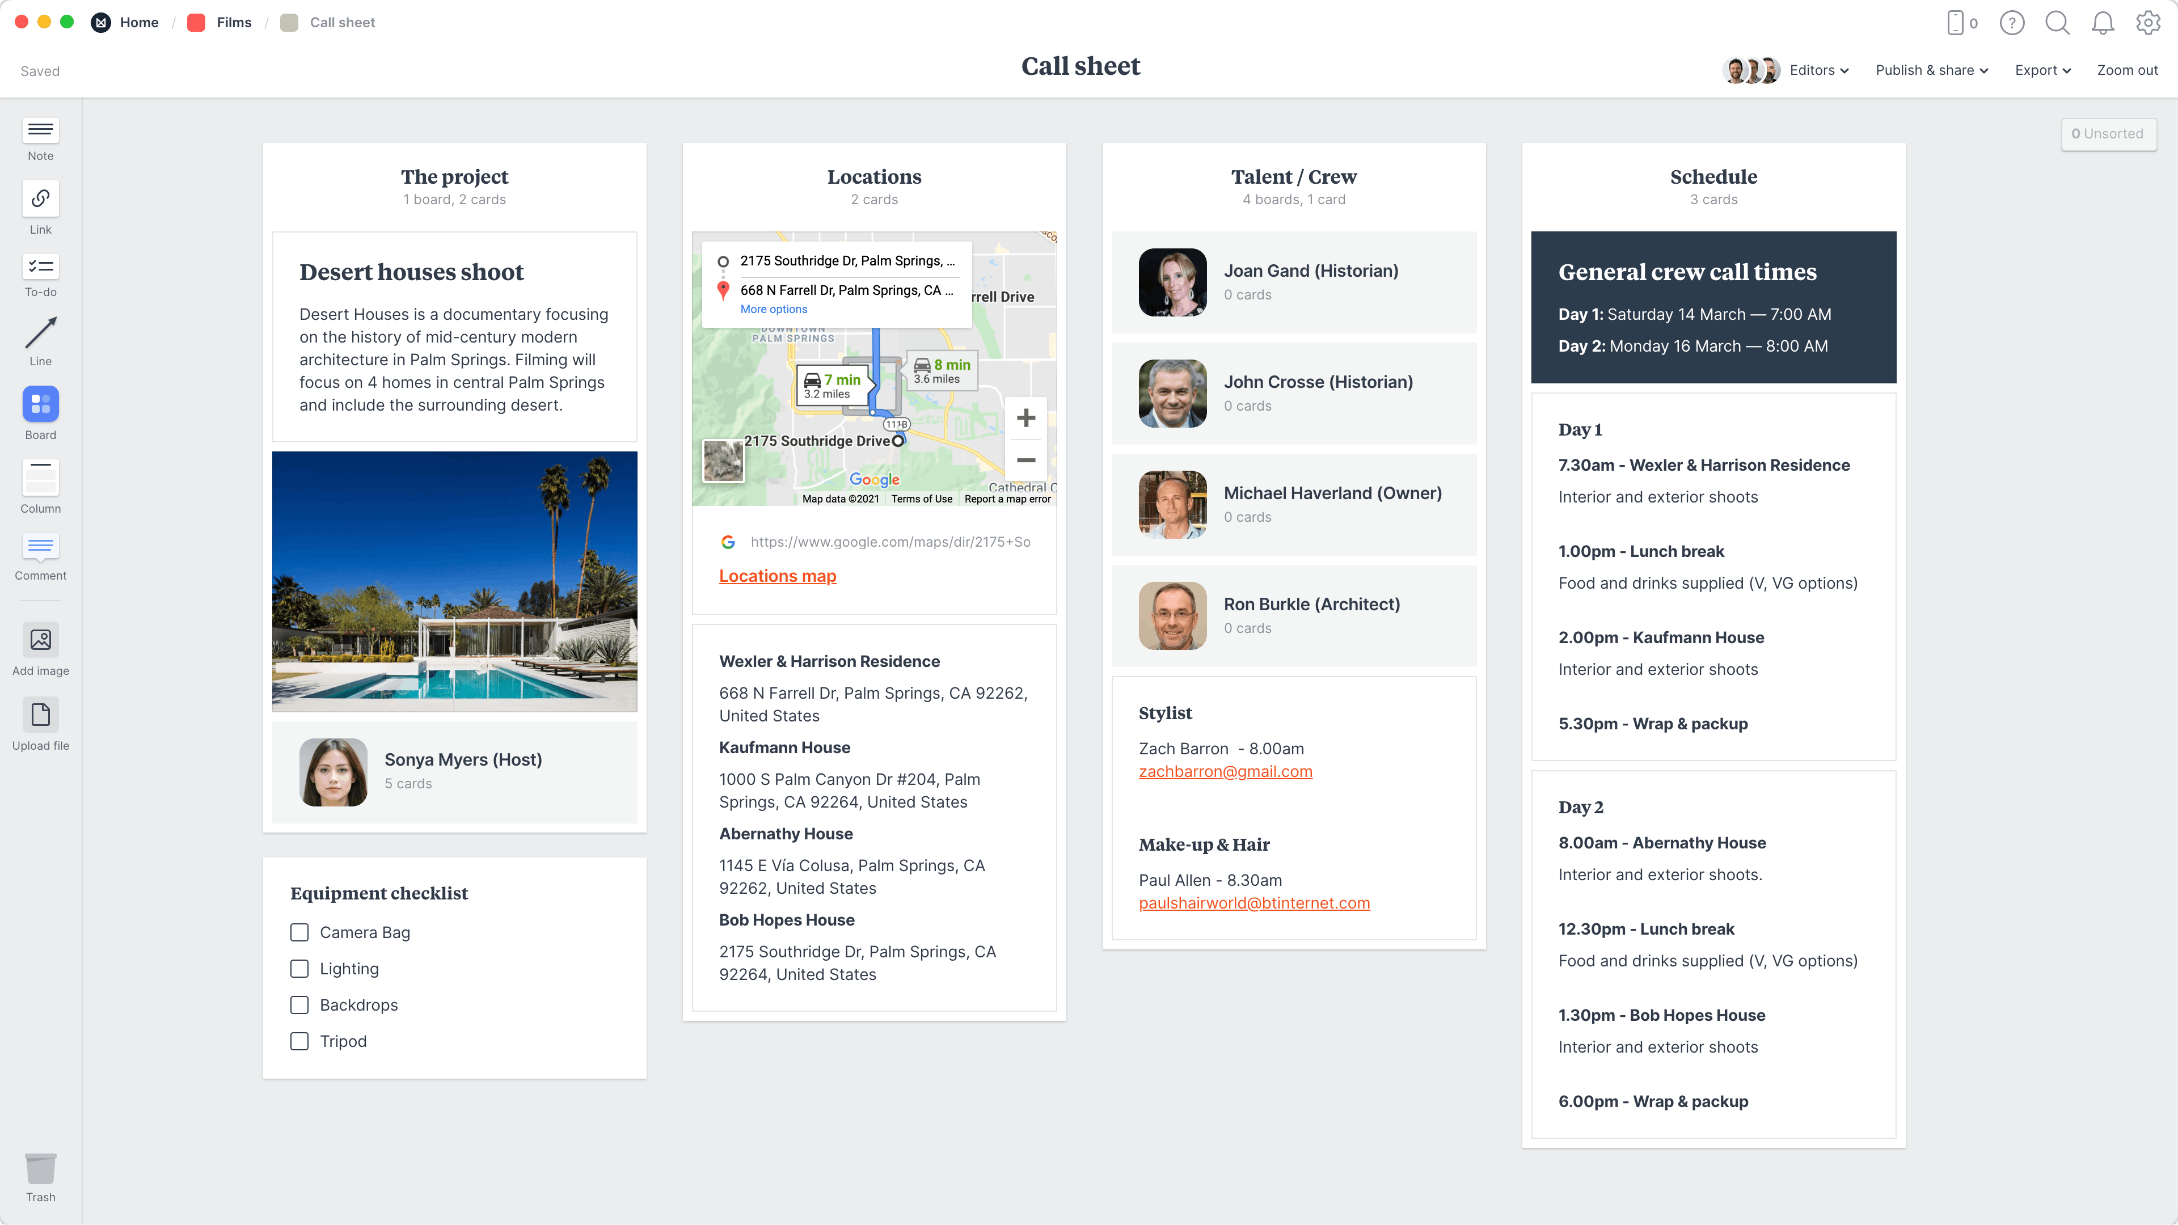Select the Link tool icon
Screen dimensions: 2178x1225
[x=40, y=198]
